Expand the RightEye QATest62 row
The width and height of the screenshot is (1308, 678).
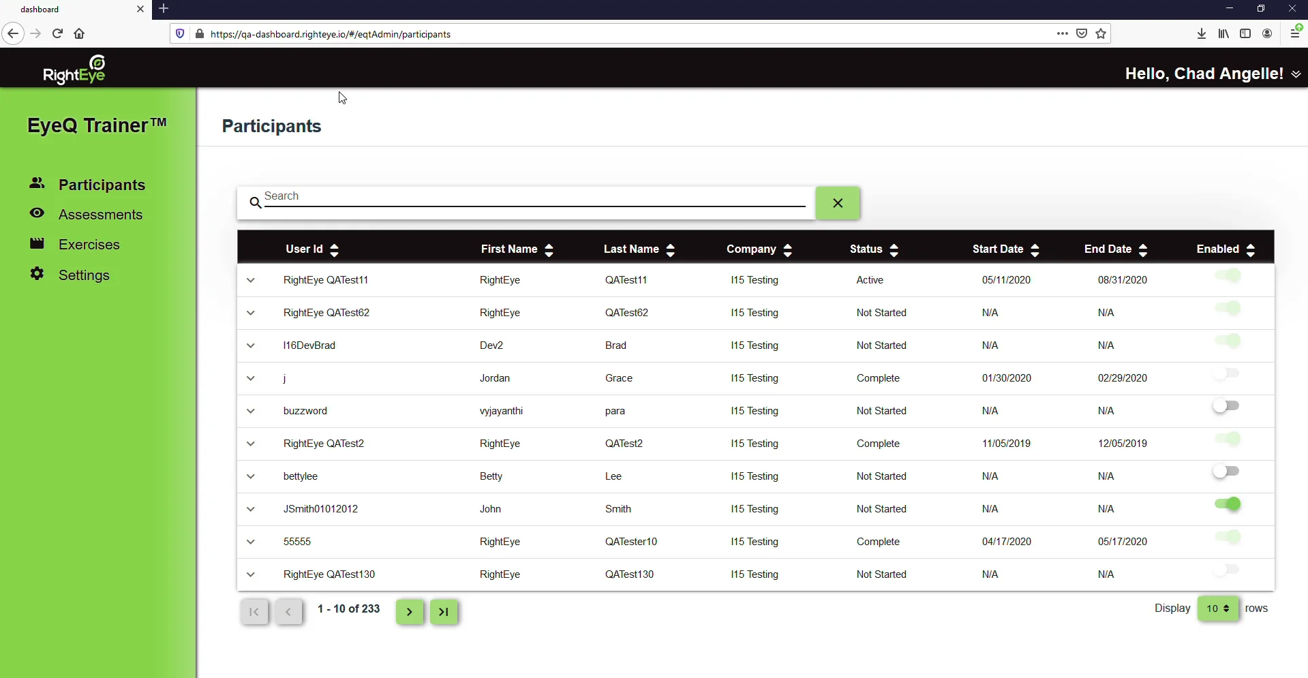(x=251, y=313)
